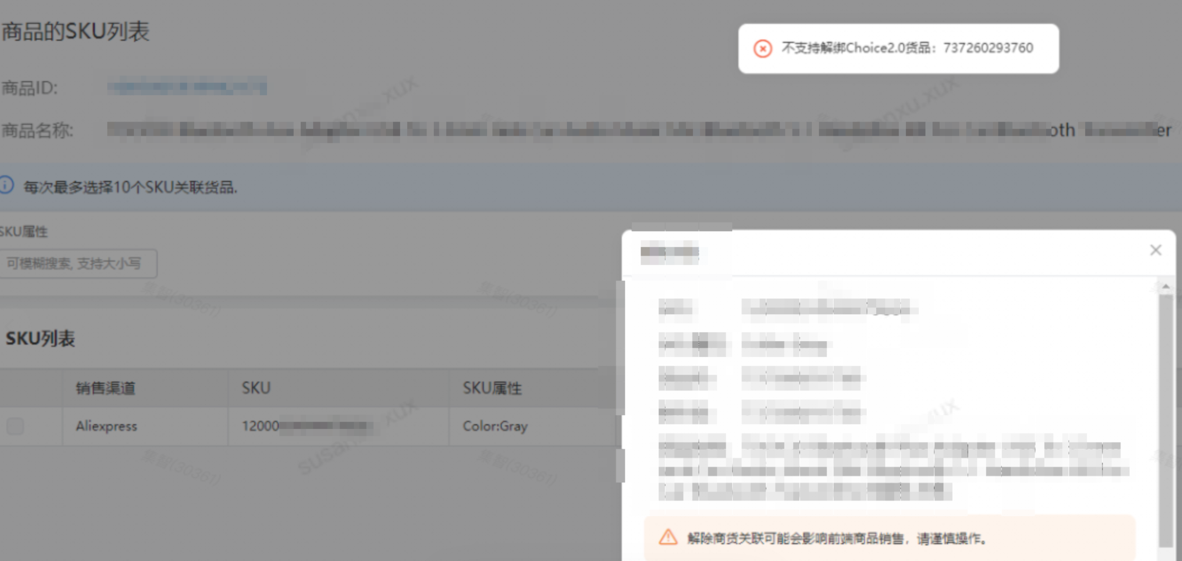
Task: Click the Choice2.0 unbind error message
Action: tap(907, 48)
